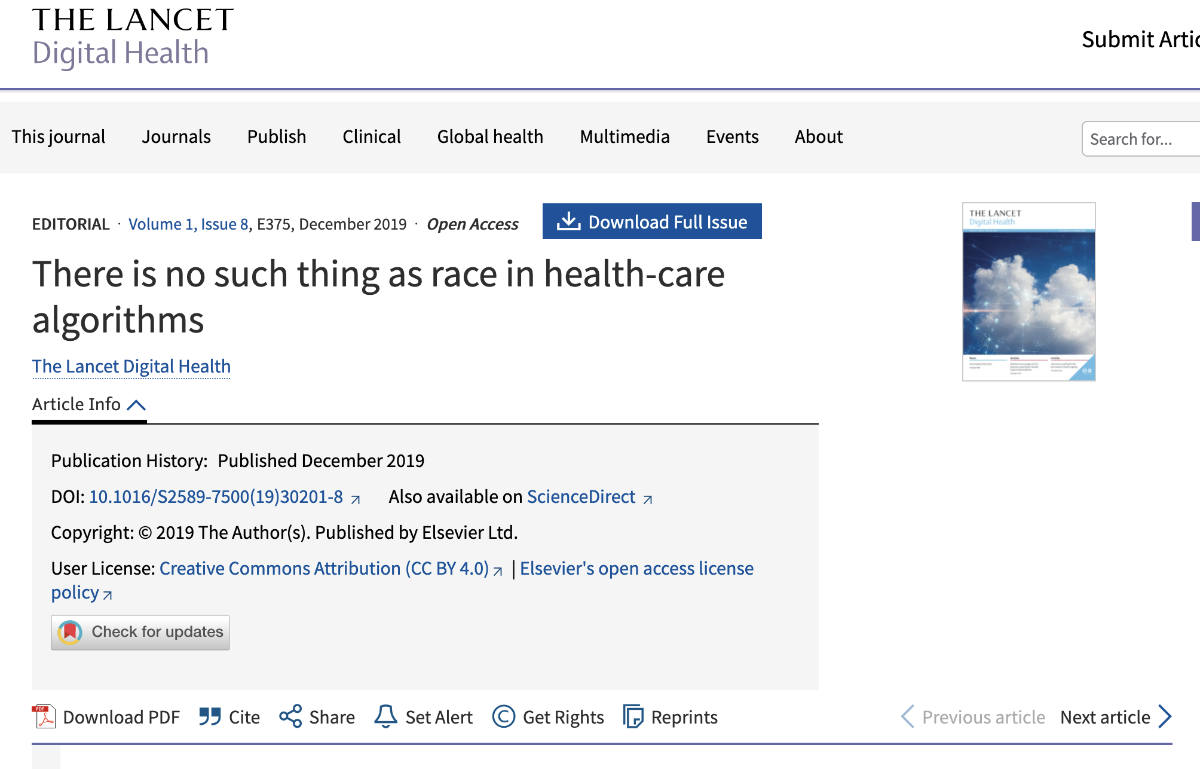1200x769 pixels.
Task: Open the Multimedia menu
Action: pyautogui.click(x=625, y=137)
